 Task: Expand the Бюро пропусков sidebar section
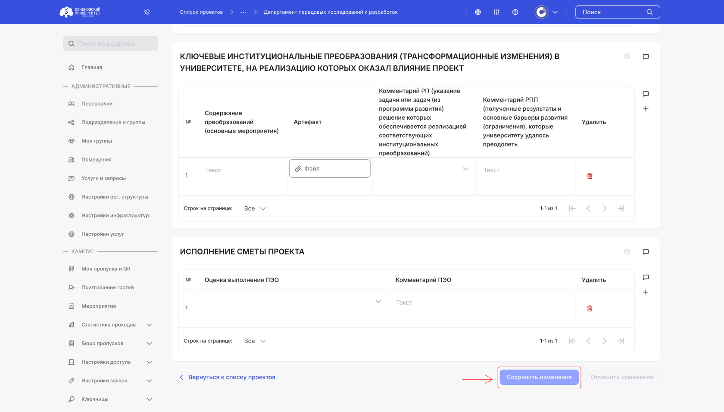[150, 344]
